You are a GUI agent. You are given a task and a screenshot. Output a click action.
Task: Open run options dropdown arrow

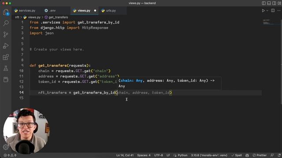pyautogui.click(x=267, y=11)
